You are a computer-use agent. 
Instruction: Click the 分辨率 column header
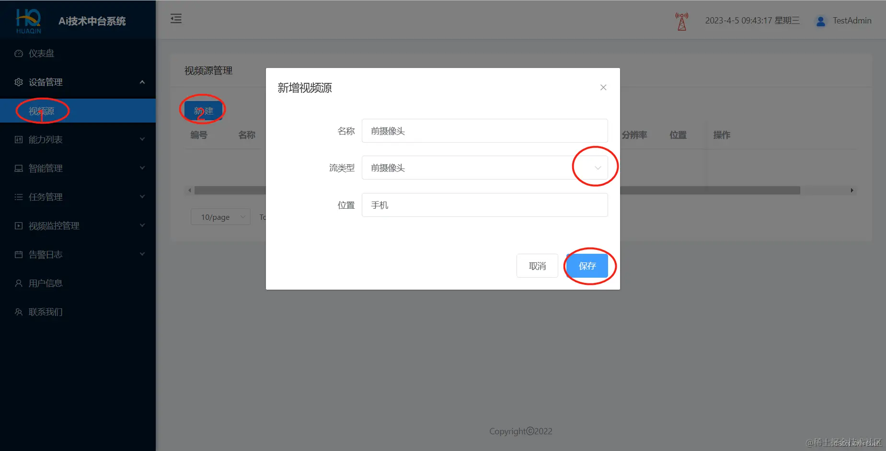click(x=634, y=135)
